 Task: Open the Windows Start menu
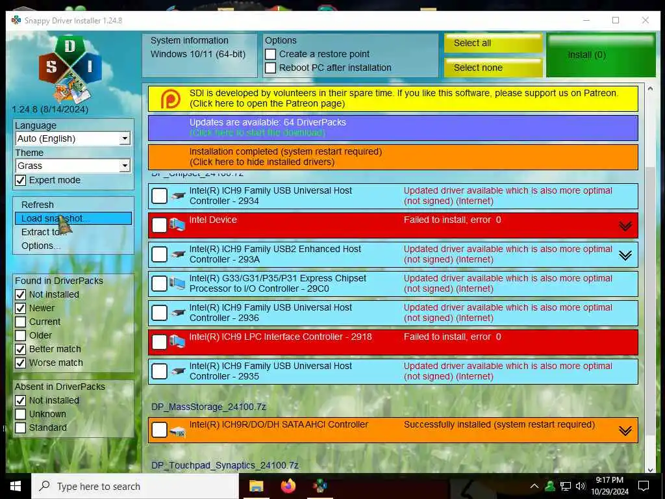coord(16,486)
